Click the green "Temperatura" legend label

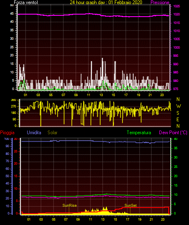tap(139, 133)
